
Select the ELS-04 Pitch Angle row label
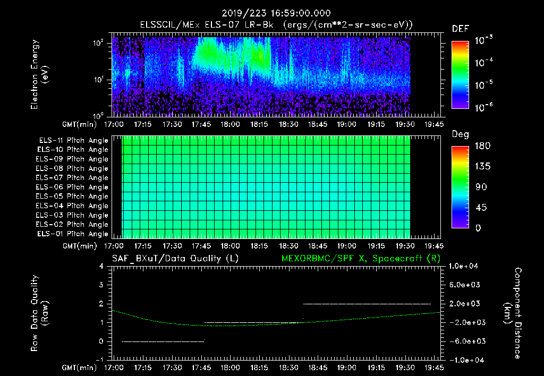tap(72, 206)
